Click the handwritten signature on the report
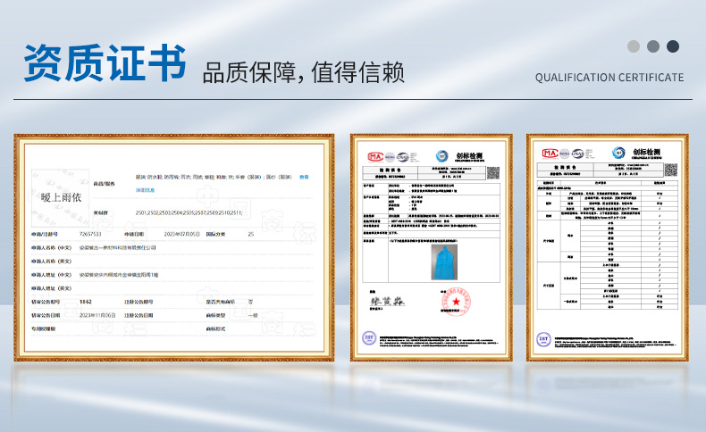This screenshot has width=706, height=432. (387, 302)
